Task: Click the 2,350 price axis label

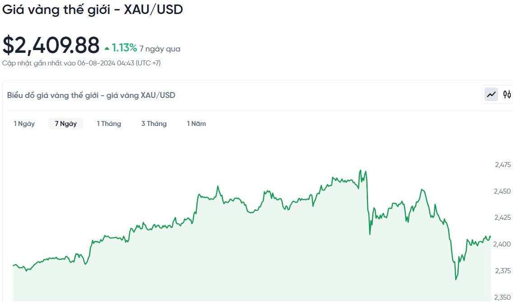Action: coord(503,297)
